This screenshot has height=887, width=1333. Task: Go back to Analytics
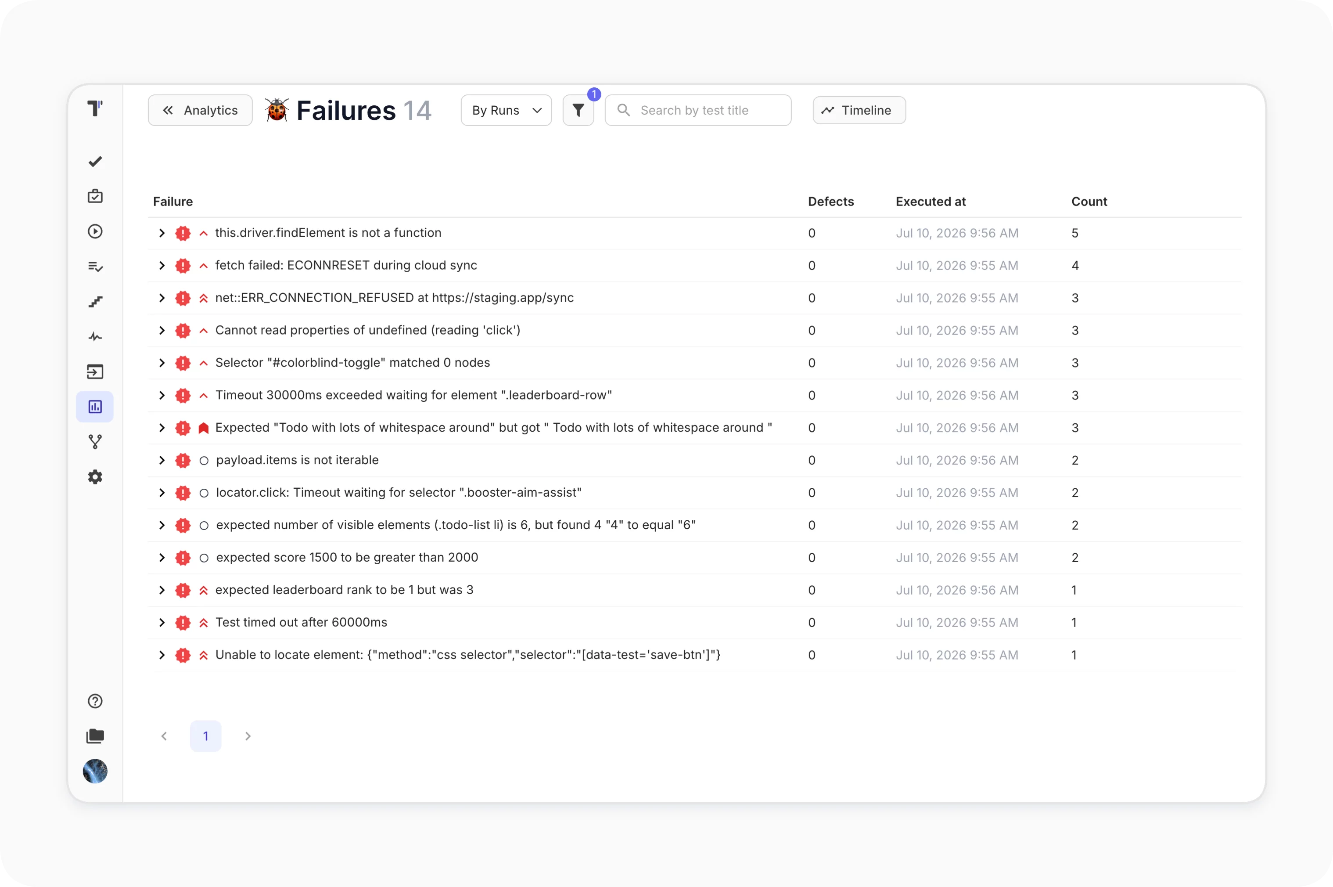(x=200, y=110)
